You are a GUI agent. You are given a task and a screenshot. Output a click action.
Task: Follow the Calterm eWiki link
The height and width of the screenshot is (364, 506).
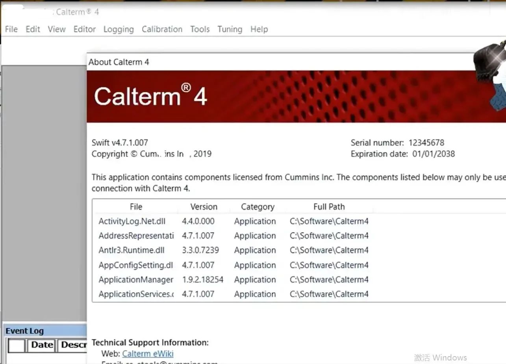[148, 353]
